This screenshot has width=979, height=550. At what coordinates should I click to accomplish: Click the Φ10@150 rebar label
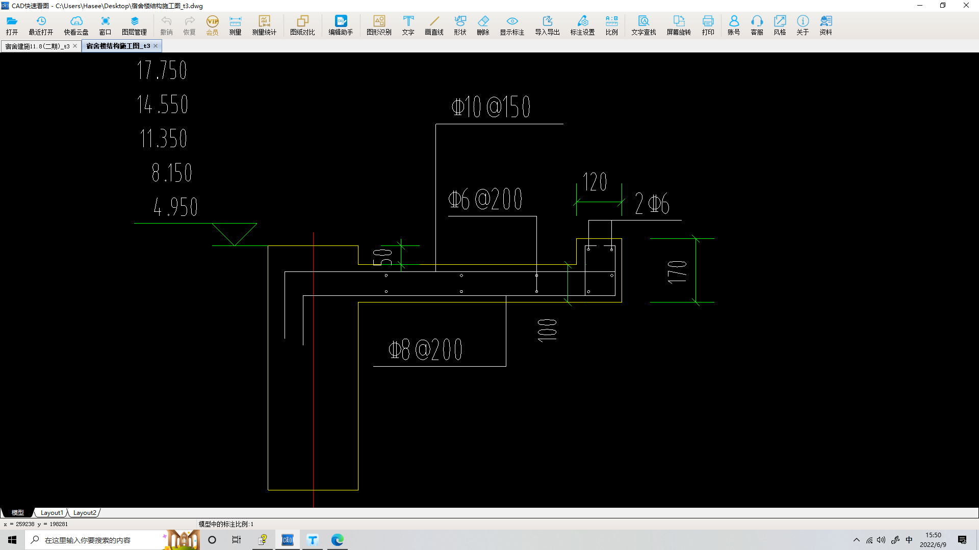pyautogui.click(x=491, y=107)
